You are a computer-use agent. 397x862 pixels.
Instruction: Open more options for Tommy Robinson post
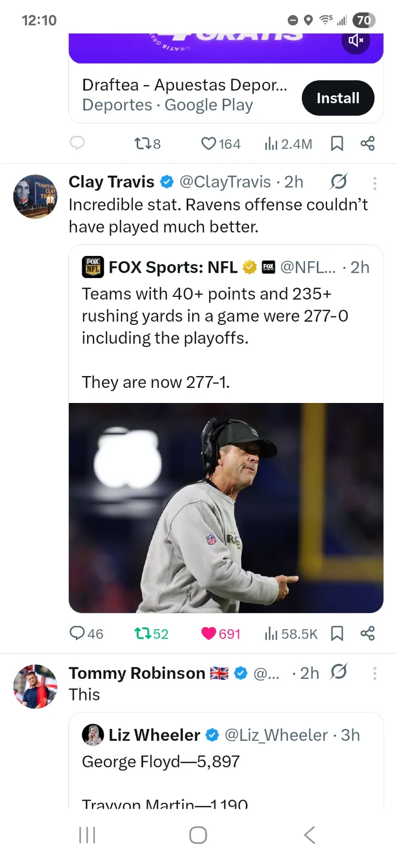click(374, 673)
